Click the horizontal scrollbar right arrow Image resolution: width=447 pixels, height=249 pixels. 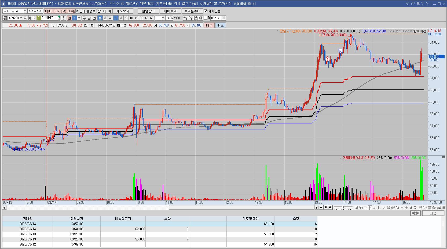click(317, 207)
